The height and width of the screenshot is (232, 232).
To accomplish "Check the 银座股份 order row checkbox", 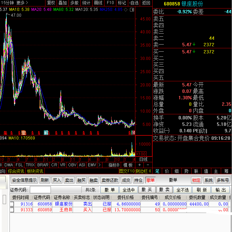I will click(x=12, y=204).
